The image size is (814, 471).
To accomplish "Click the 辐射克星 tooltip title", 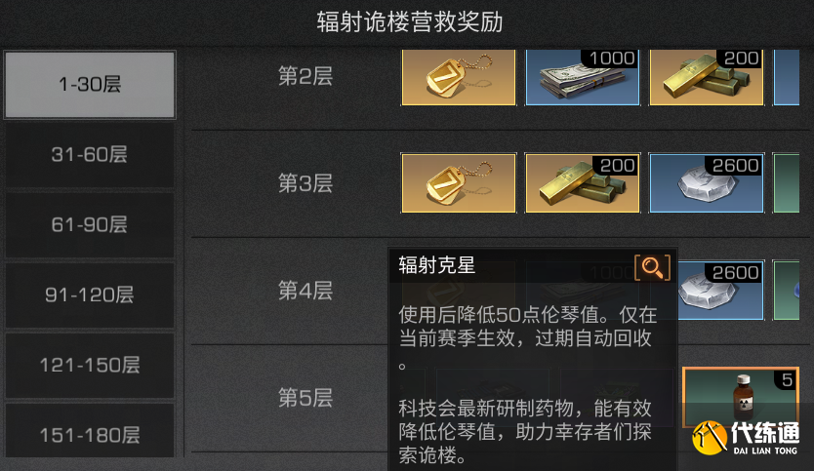I will (436, 265).
